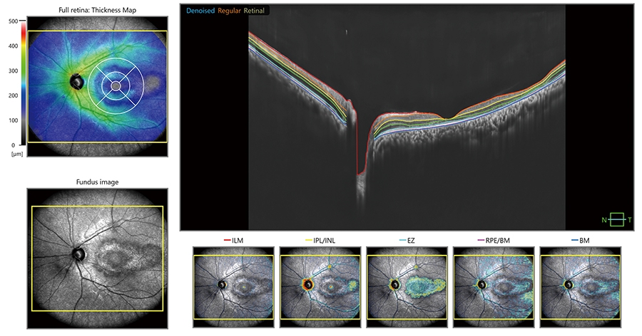Image resolution: width=642 pixels, height=336 pixels.
Task: Click the [µm] unit label
Action: tap(17, 154)
